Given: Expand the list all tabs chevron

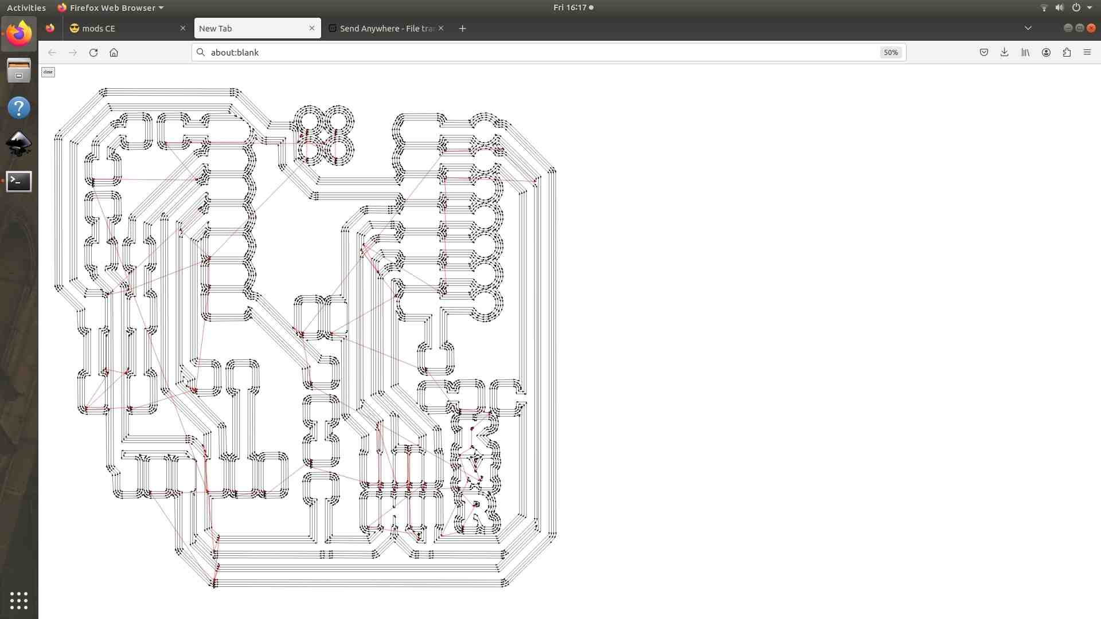Looking at the screenshot, I should [x=1028, y=28].
